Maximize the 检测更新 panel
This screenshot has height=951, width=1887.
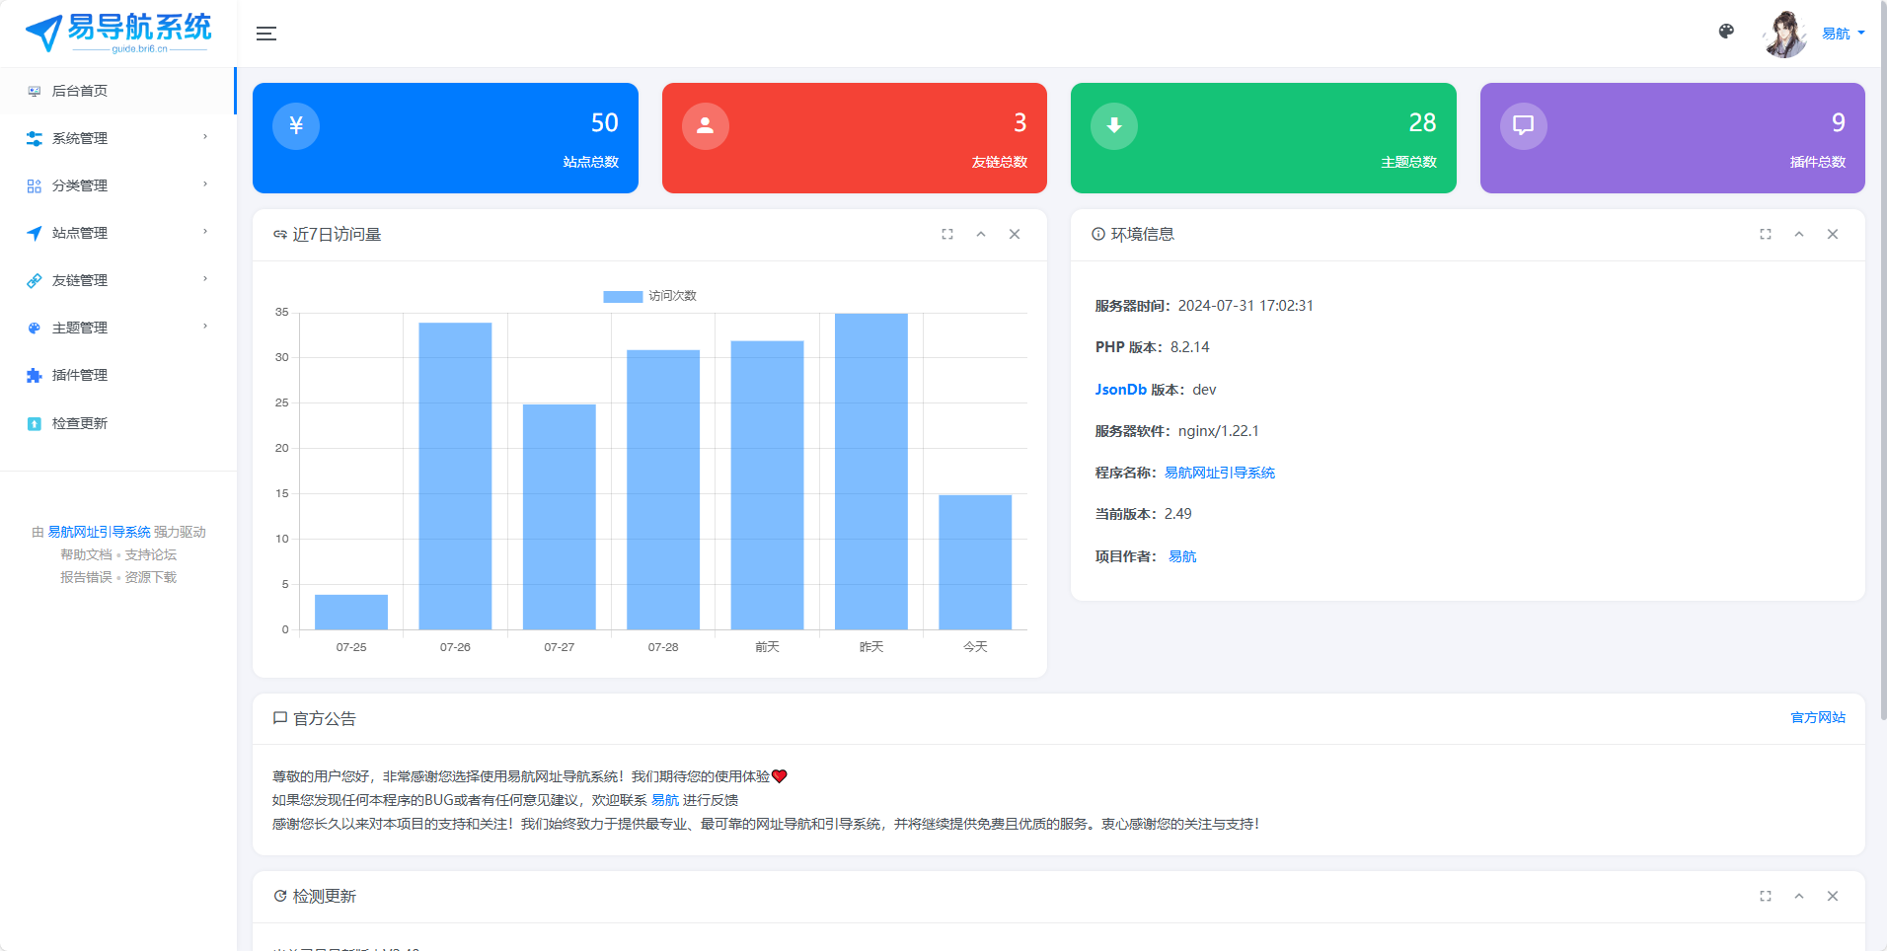coord(1766,896)
